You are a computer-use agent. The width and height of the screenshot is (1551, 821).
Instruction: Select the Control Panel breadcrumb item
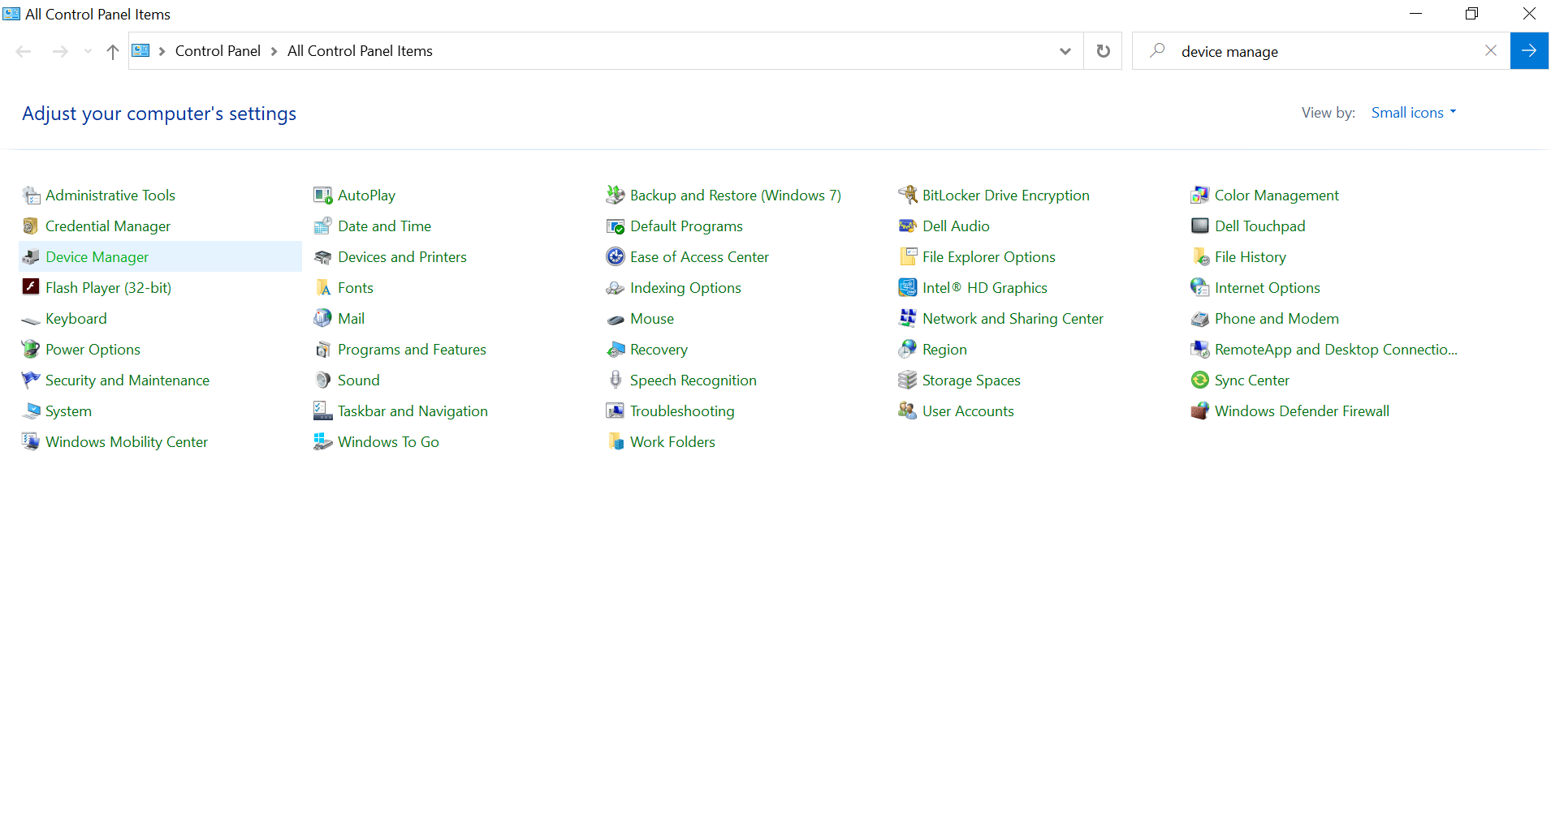click(x=218, y=51)
